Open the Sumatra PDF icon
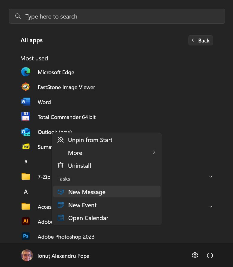The image size is (233, 267). click(x=26, y=147)
